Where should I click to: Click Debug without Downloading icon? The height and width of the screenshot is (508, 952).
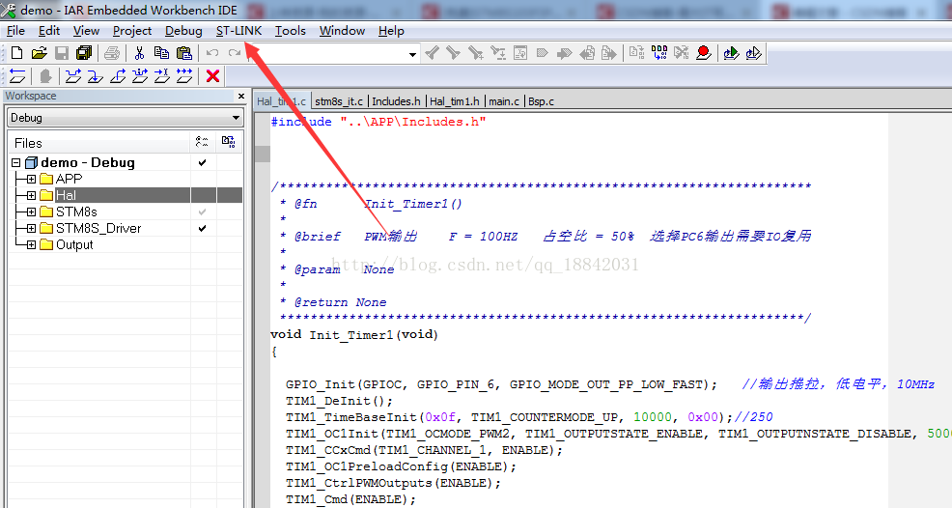click(x=753, y=53)
